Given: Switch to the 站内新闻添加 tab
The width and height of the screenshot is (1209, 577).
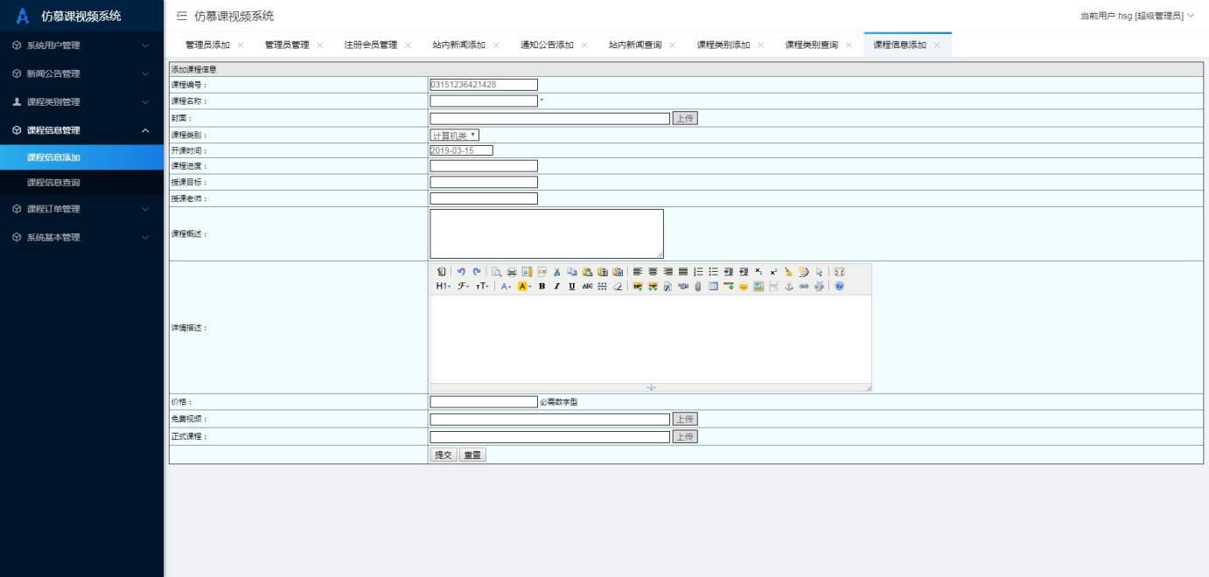Looking at the screenshot, I should coord(459,45).
